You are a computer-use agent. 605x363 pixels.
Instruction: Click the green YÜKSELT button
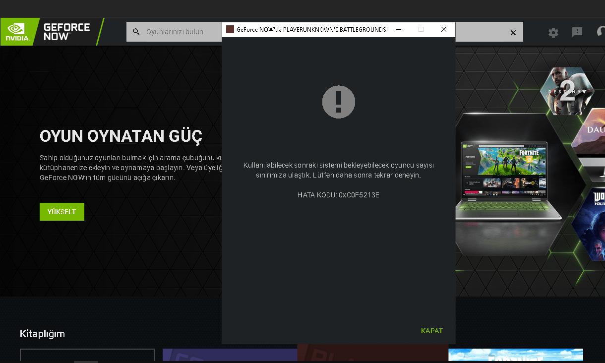(62, 212)
